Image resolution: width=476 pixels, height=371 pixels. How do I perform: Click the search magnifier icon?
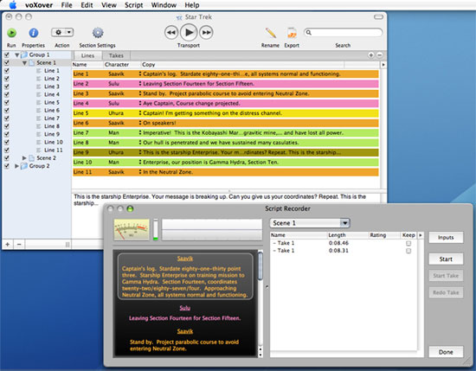click(x=309, y=33)
